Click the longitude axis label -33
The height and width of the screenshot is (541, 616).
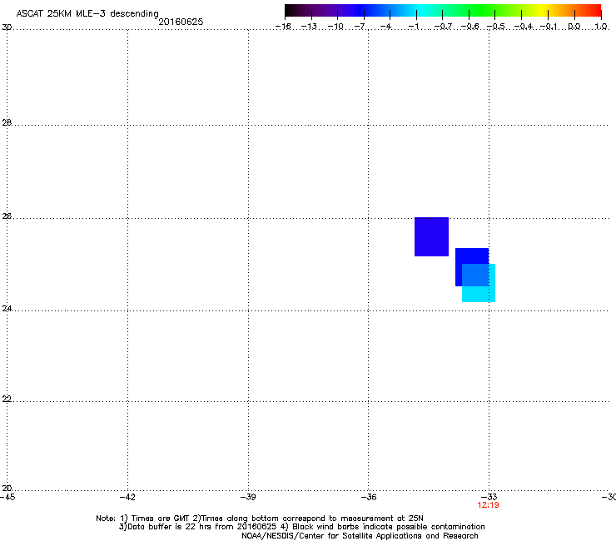(489, 497)
